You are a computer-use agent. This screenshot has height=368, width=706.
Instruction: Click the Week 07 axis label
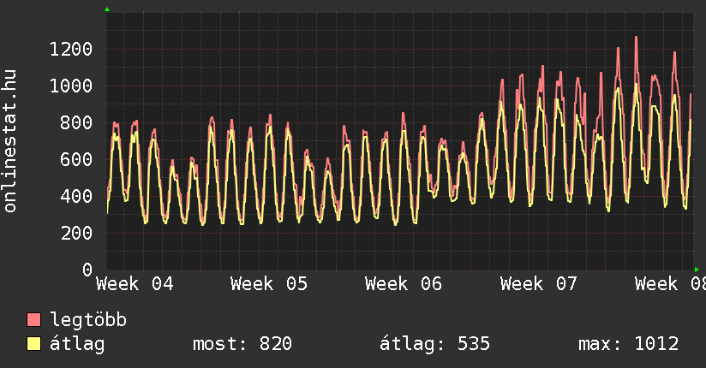[x=539, y=284]
